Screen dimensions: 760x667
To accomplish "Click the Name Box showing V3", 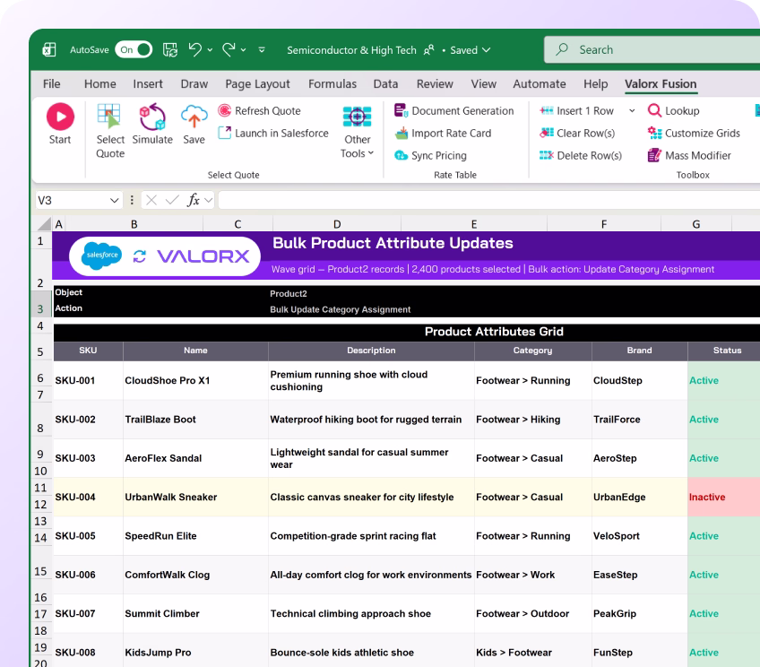I will pos(72,200).
